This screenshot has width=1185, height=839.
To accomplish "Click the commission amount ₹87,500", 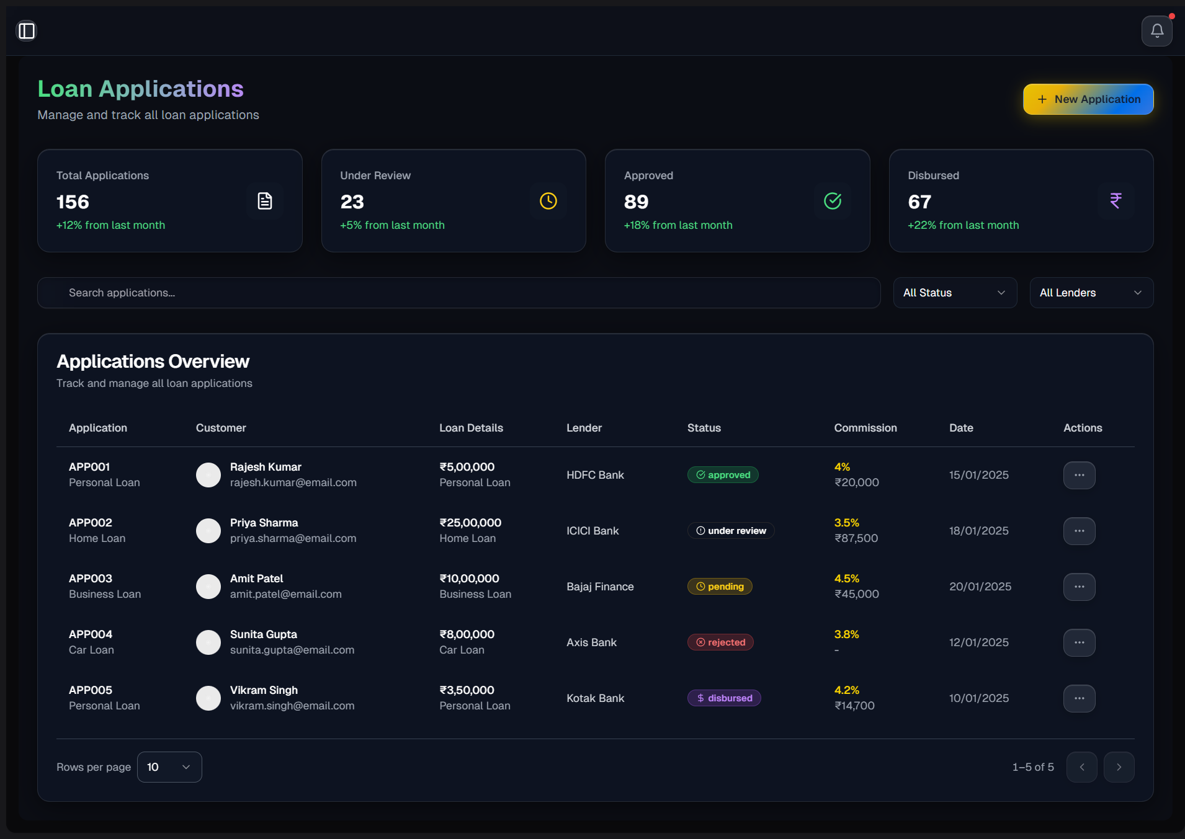I will pos(856,538).
